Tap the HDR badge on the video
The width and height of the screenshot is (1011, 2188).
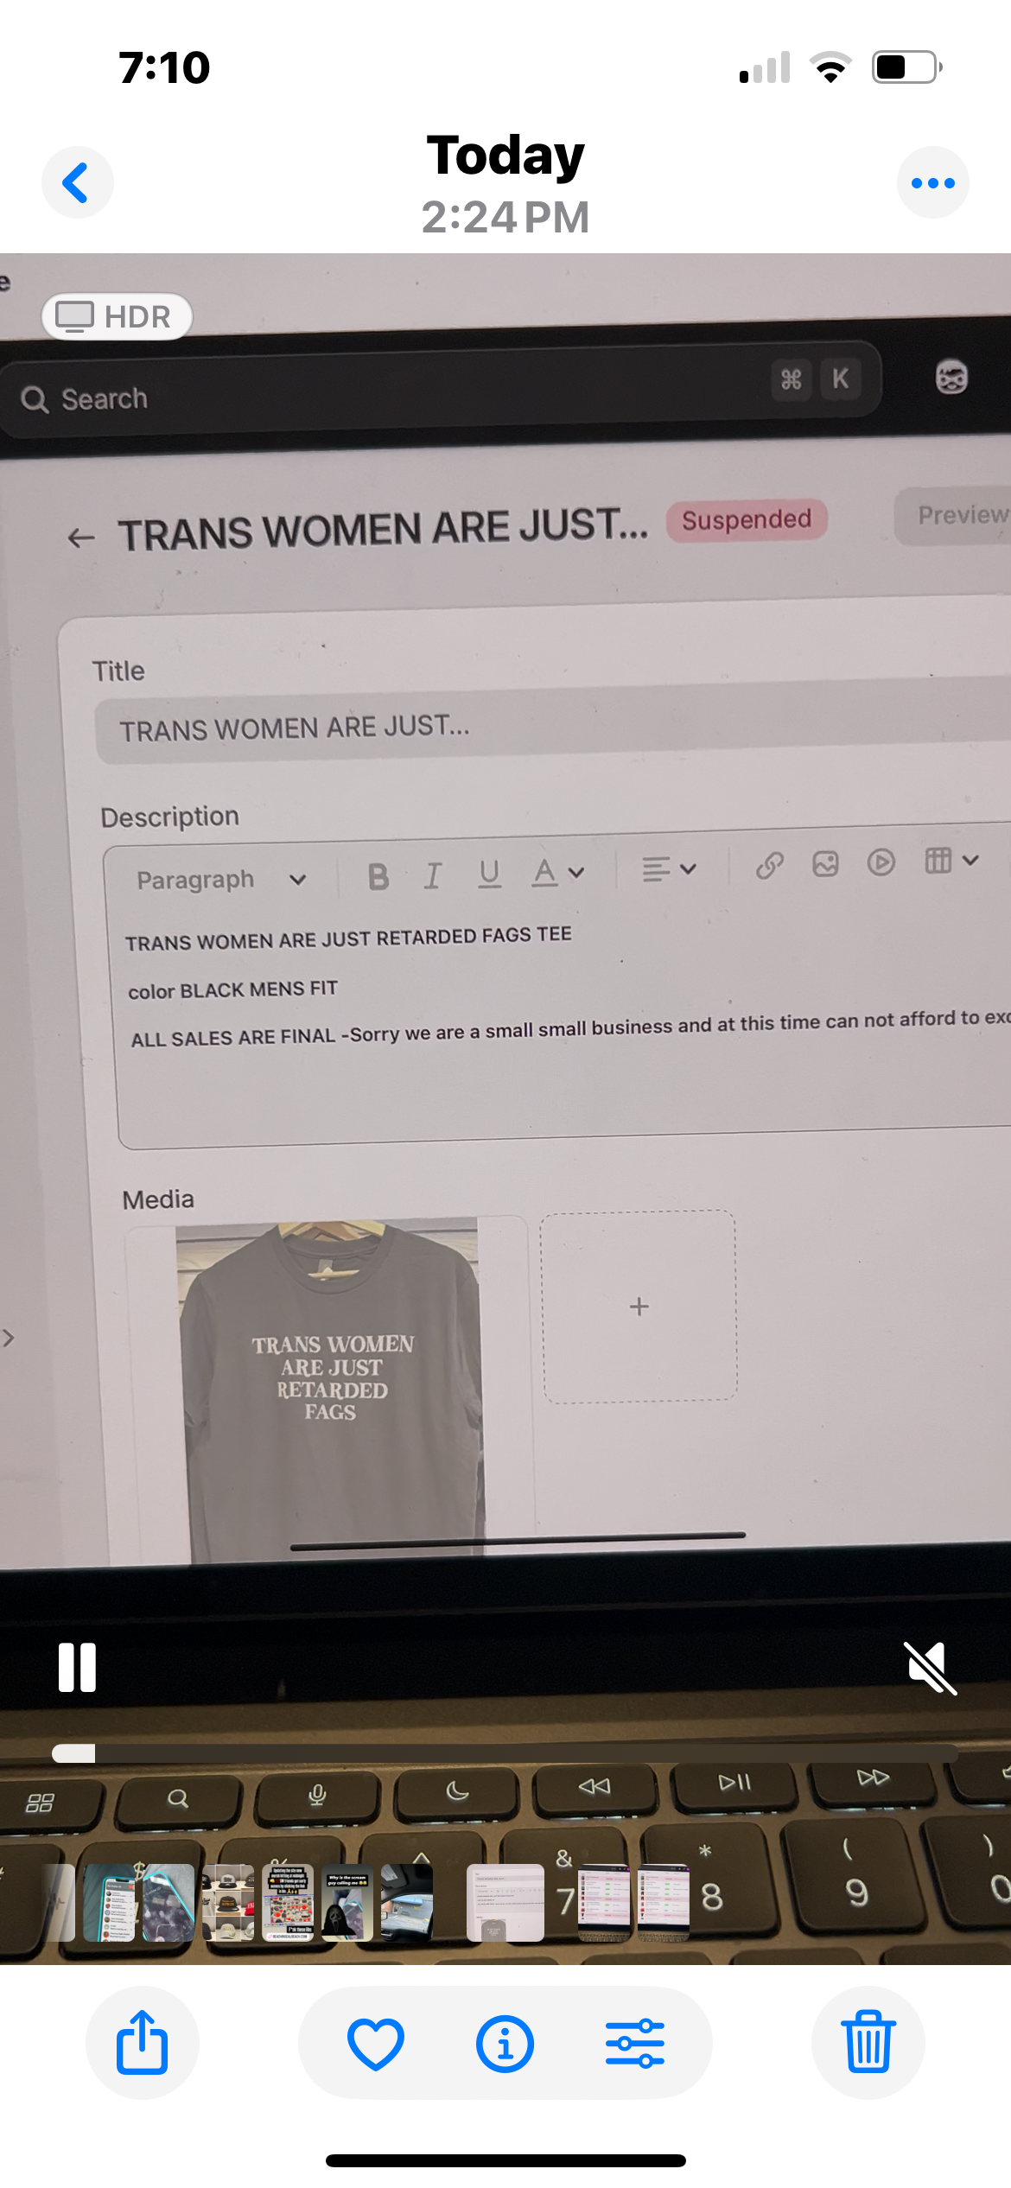117,317
